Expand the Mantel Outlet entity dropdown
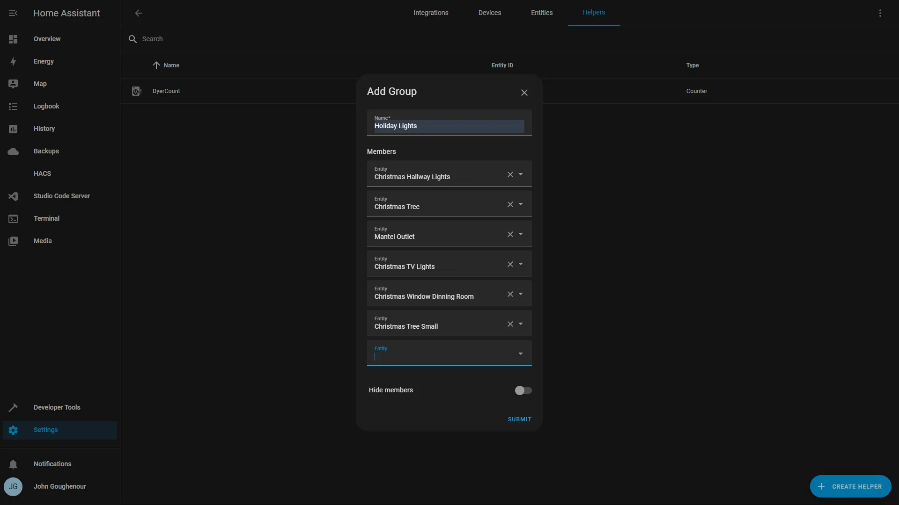Screen dimensions: 899x505 521,234
